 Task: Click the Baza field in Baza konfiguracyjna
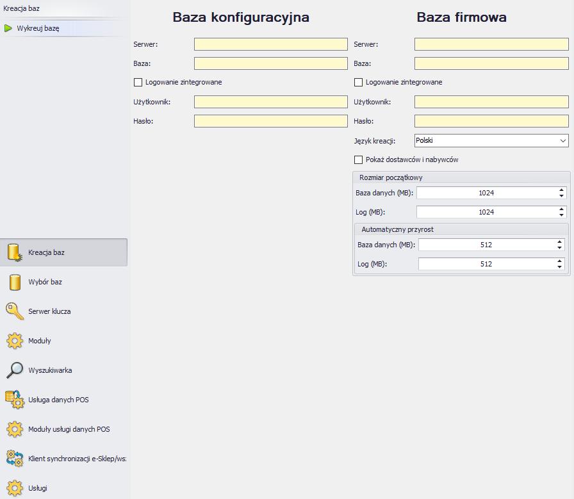point(271,63)
